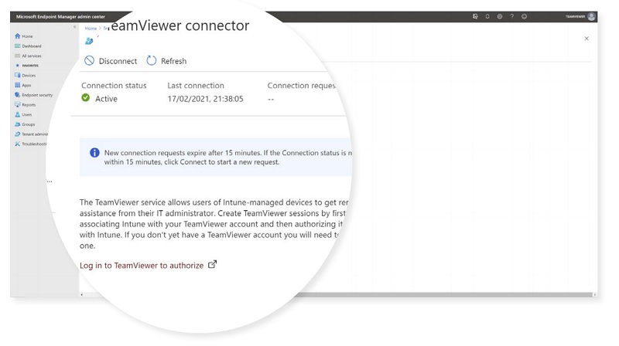Collapse the left navigation with the double chevron
The image size is (619, 346).
tap(74, 27)
